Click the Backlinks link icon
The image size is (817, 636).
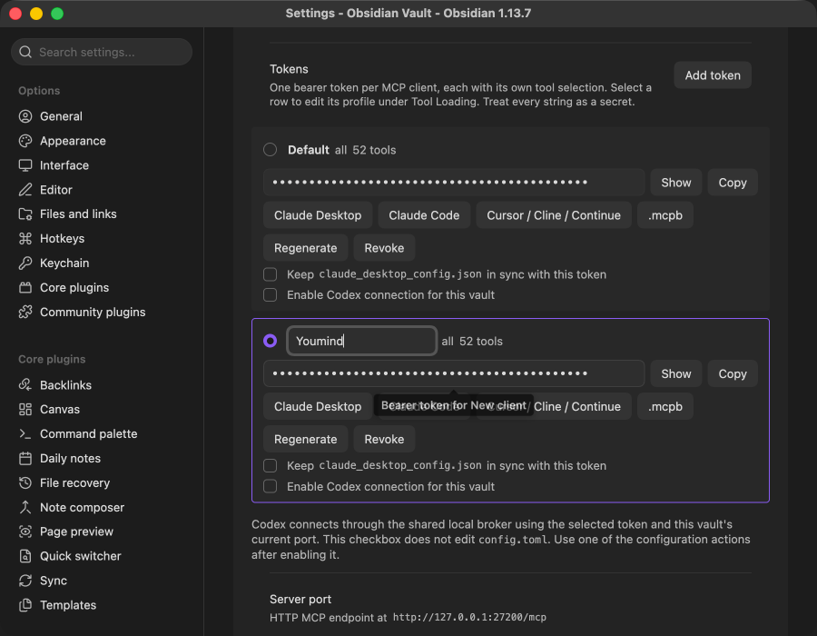point(25,384)
